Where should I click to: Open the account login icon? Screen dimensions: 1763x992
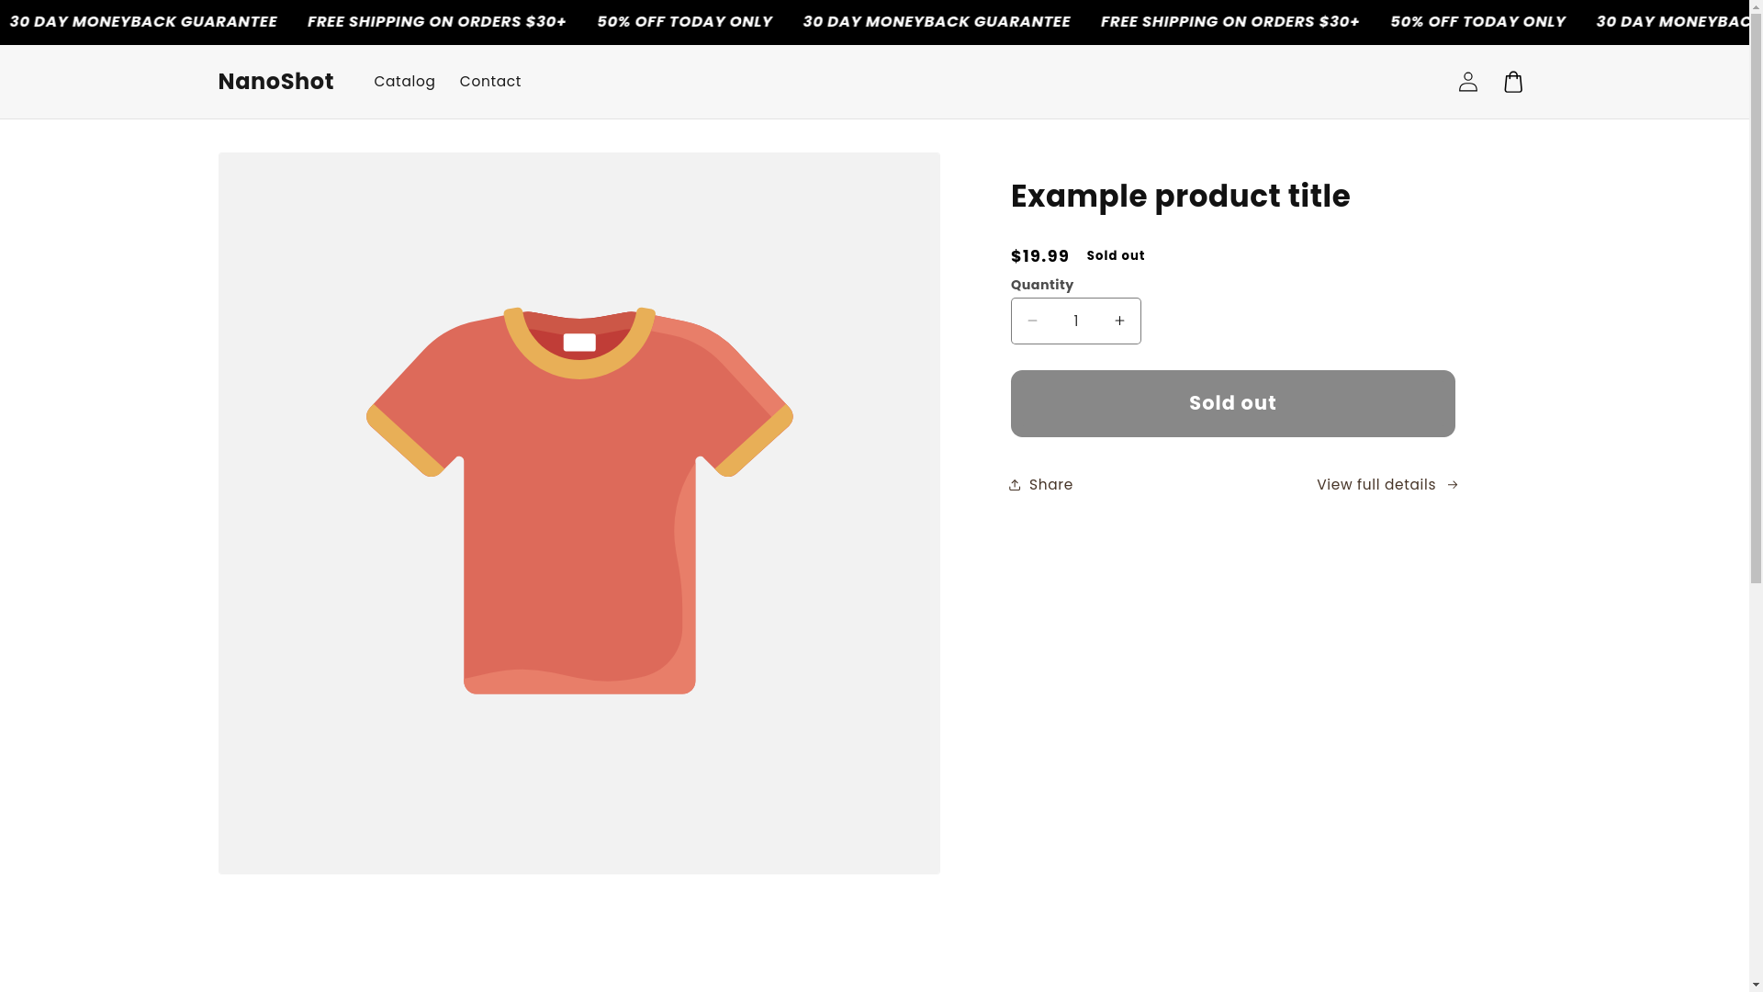point(1467,82)
